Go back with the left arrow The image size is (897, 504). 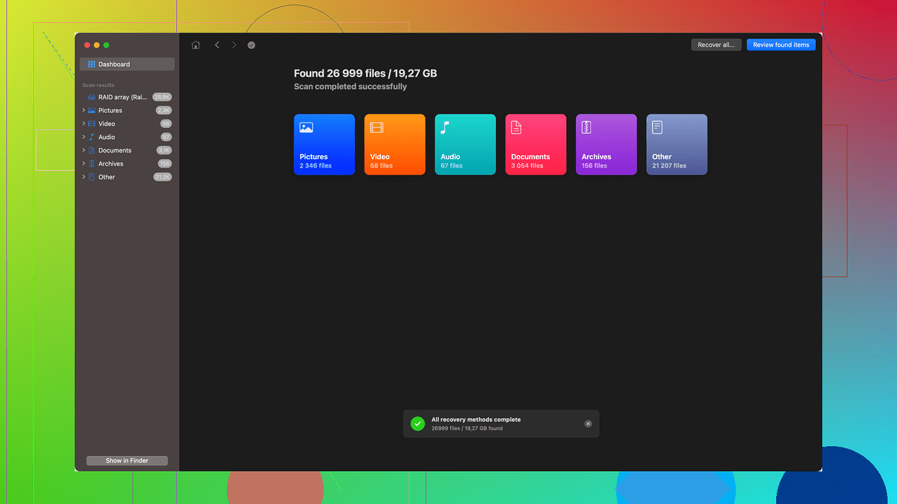point(217,45)
